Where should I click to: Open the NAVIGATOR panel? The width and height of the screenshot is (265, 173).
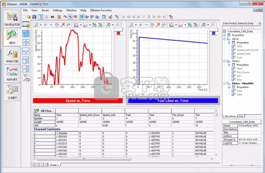(12, 18)
